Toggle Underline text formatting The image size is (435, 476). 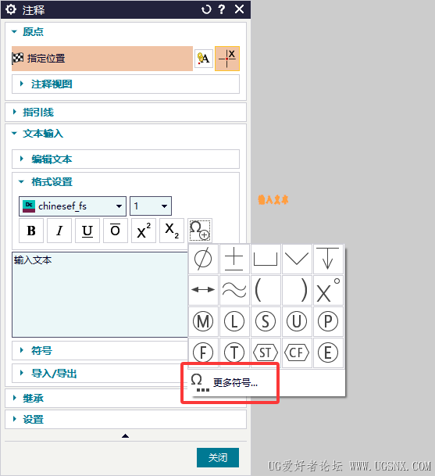(87, 231)
